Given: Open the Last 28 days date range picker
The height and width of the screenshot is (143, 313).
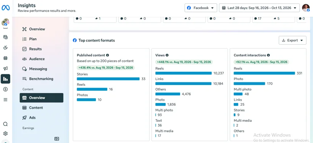Looking at the screenshot, I should [259, 8].
